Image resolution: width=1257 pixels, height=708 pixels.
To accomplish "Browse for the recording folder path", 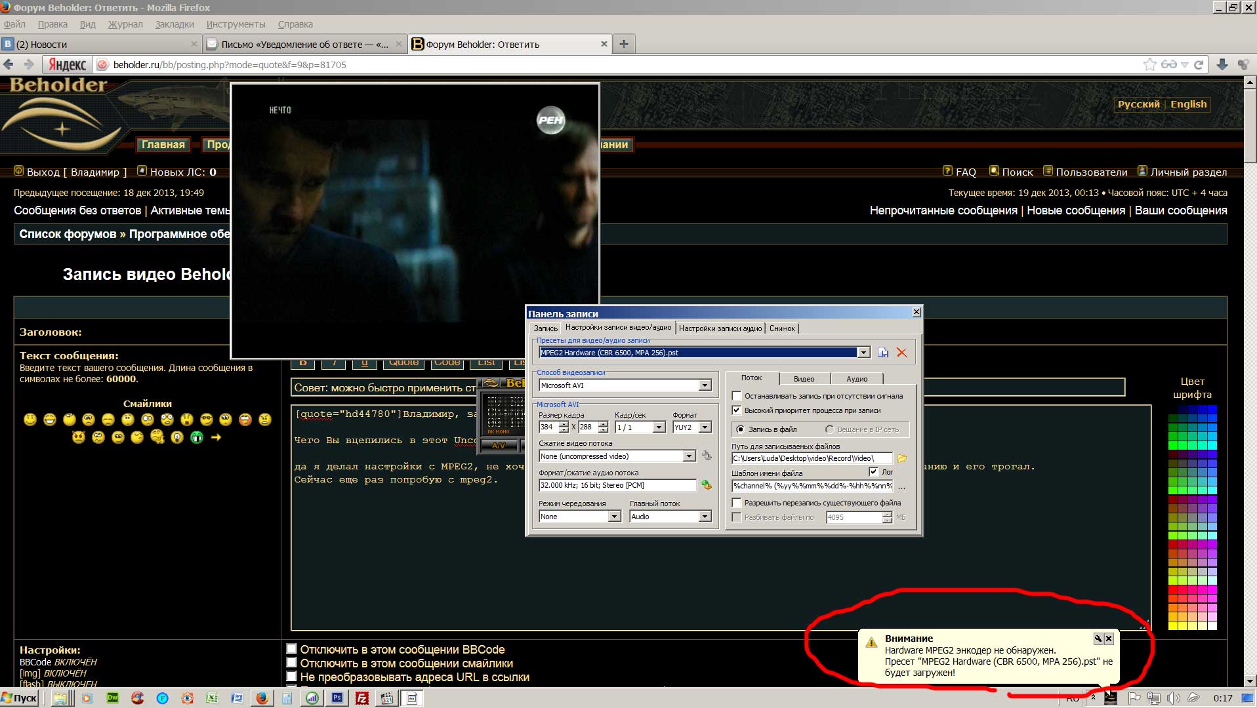I will click(902, 458).
